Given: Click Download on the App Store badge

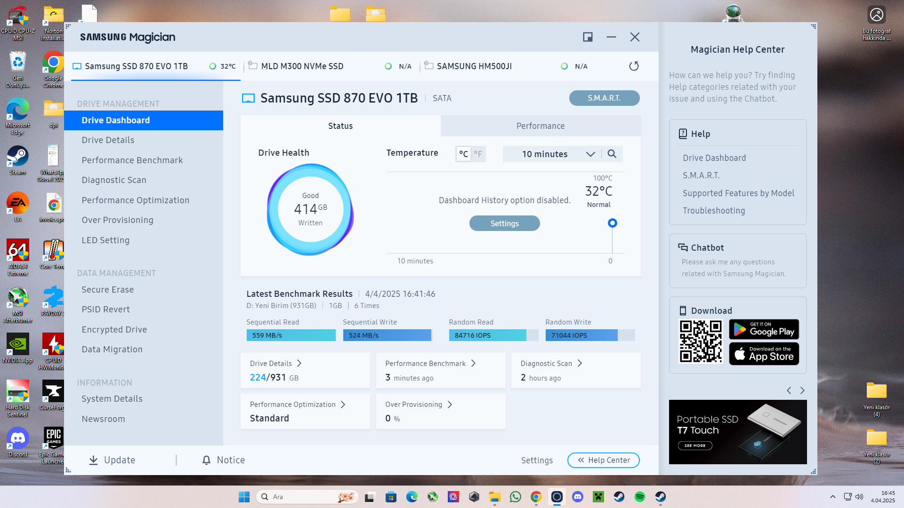Looking at the screenshot, I should tap(764, 354).
